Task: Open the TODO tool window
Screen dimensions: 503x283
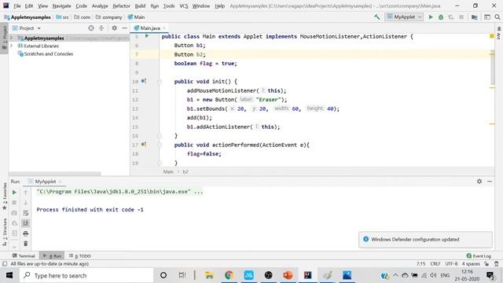Action: coord(79,255)
